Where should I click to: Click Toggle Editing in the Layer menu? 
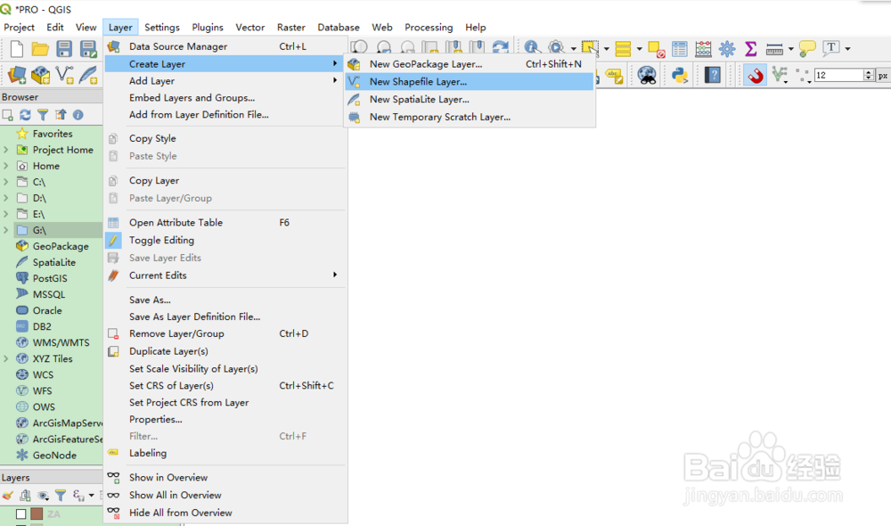pyautogui.click(x=161, y=240)
